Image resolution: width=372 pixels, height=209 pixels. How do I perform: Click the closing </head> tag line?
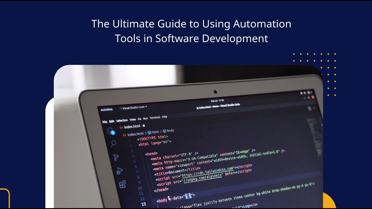(161, 190)
